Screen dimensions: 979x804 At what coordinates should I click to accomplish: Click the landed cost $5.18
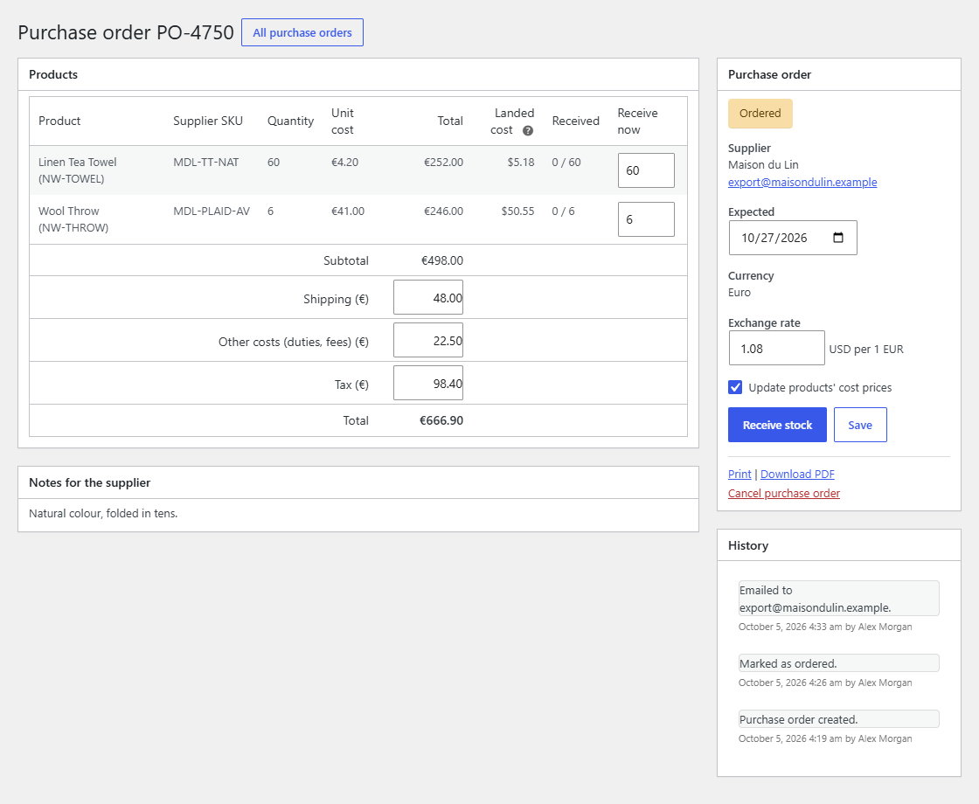click(521, 163)
